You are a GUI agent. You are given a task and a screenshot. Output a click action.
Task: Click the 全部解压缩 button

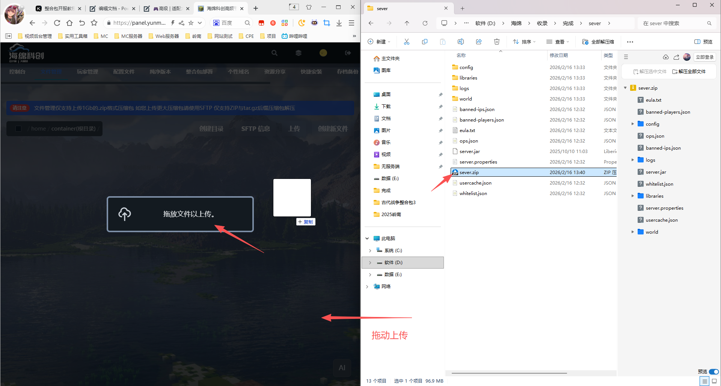[x=598, y=42]
